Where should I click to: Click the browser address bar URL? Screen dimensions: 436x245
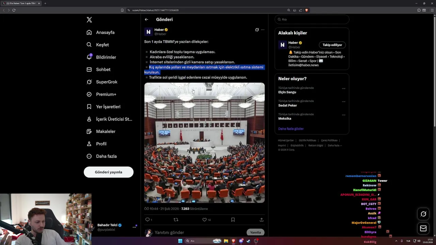(x=155, y=10)
